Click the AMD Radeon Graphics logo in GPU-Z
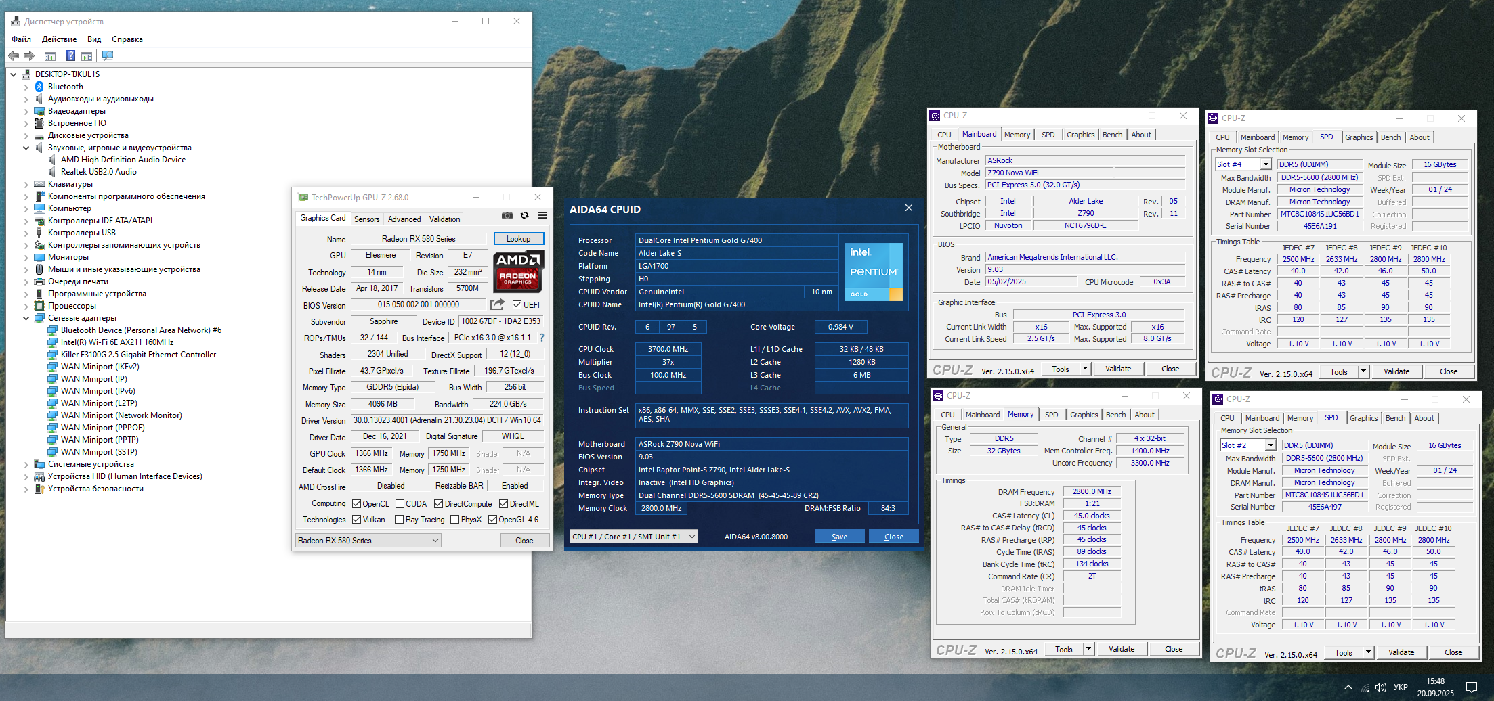This screenshot has width=1494, height=701. tap(518, 271)
